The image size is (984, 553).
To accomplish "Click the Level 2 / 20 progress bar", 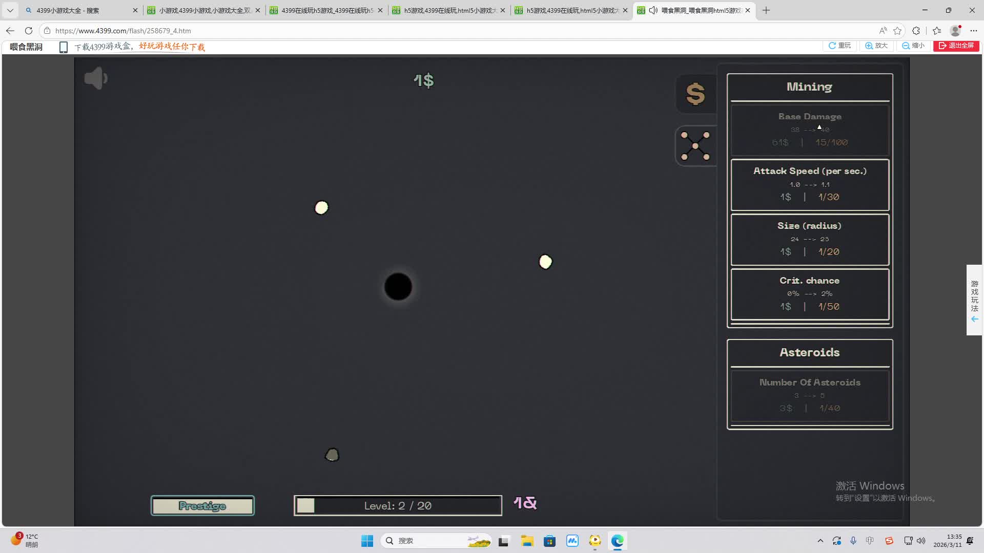I will [398, 506].
